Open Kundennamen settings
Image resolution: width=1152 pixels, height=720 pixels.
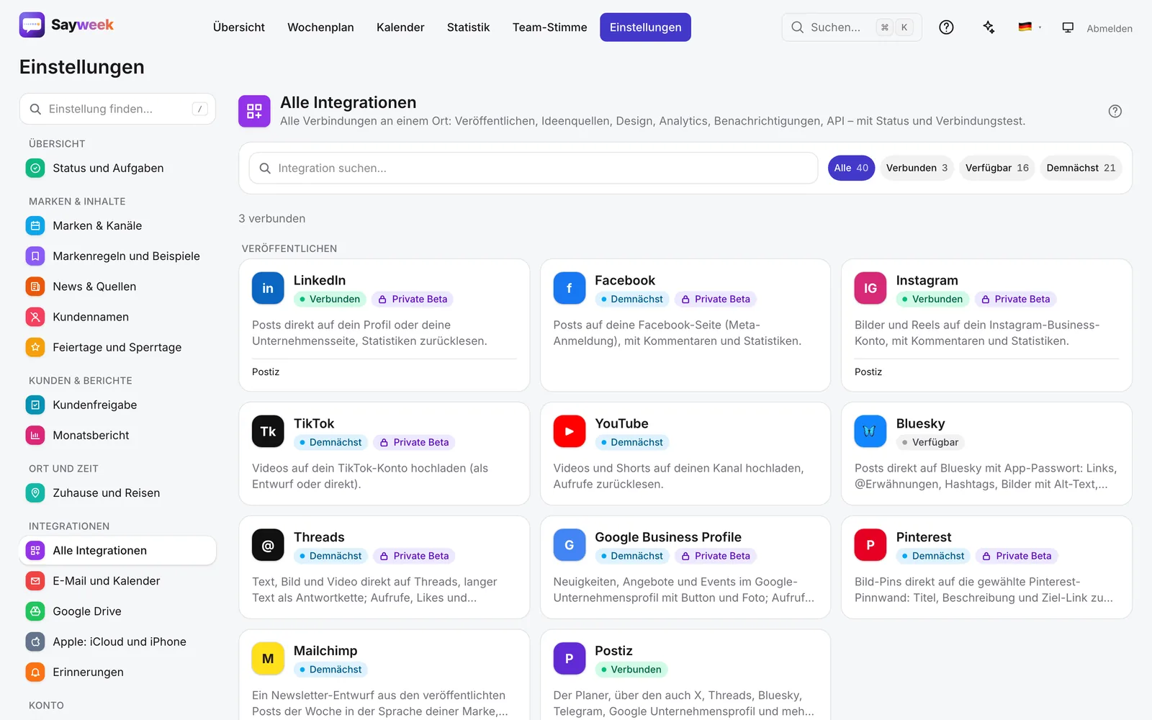point(117,316)
